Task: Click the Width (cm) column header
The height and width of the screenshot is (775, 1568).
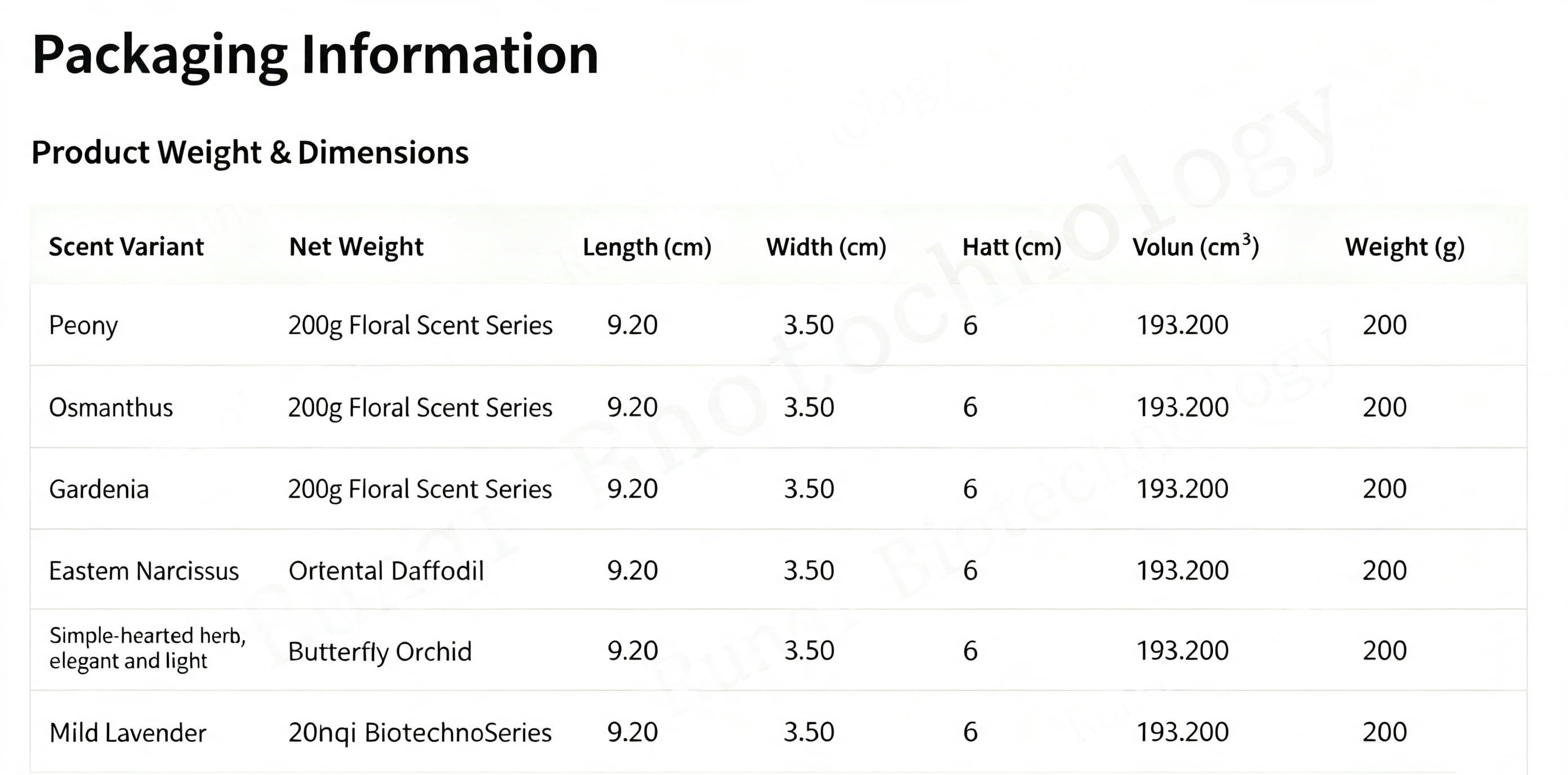Action: (x=826, y=247)
